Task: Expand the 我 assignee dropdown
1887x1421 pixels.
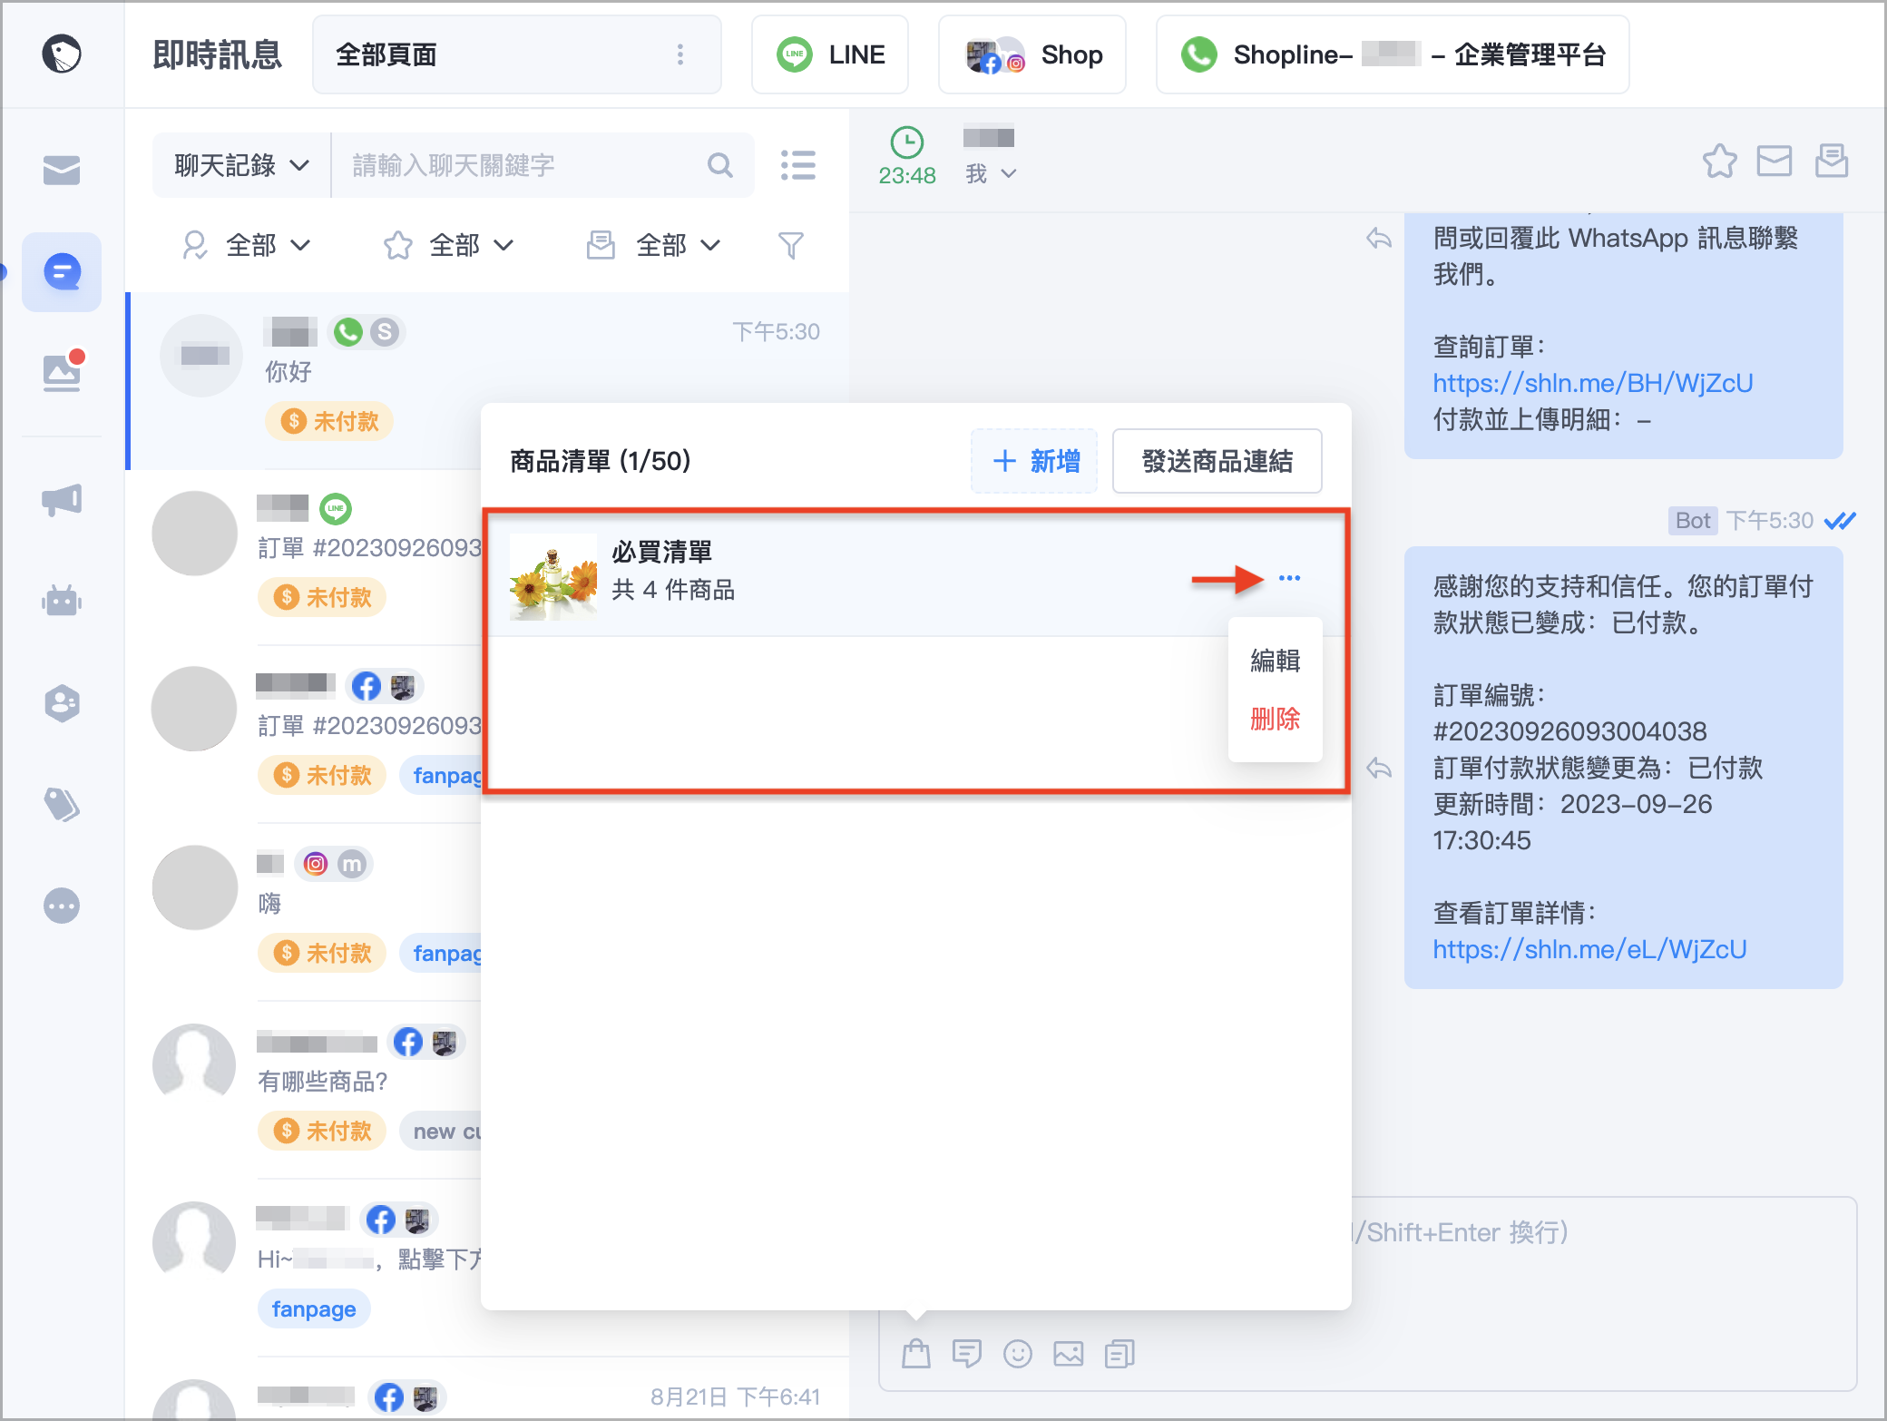Action: click(991, 173)
